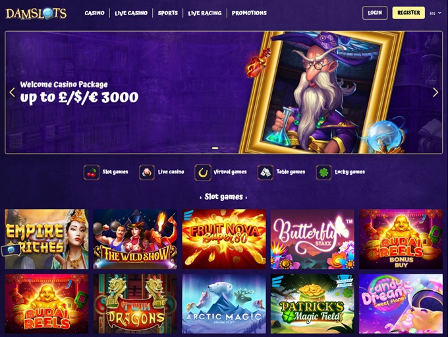Open Virtual games horseshoe icon

[203, 173]
